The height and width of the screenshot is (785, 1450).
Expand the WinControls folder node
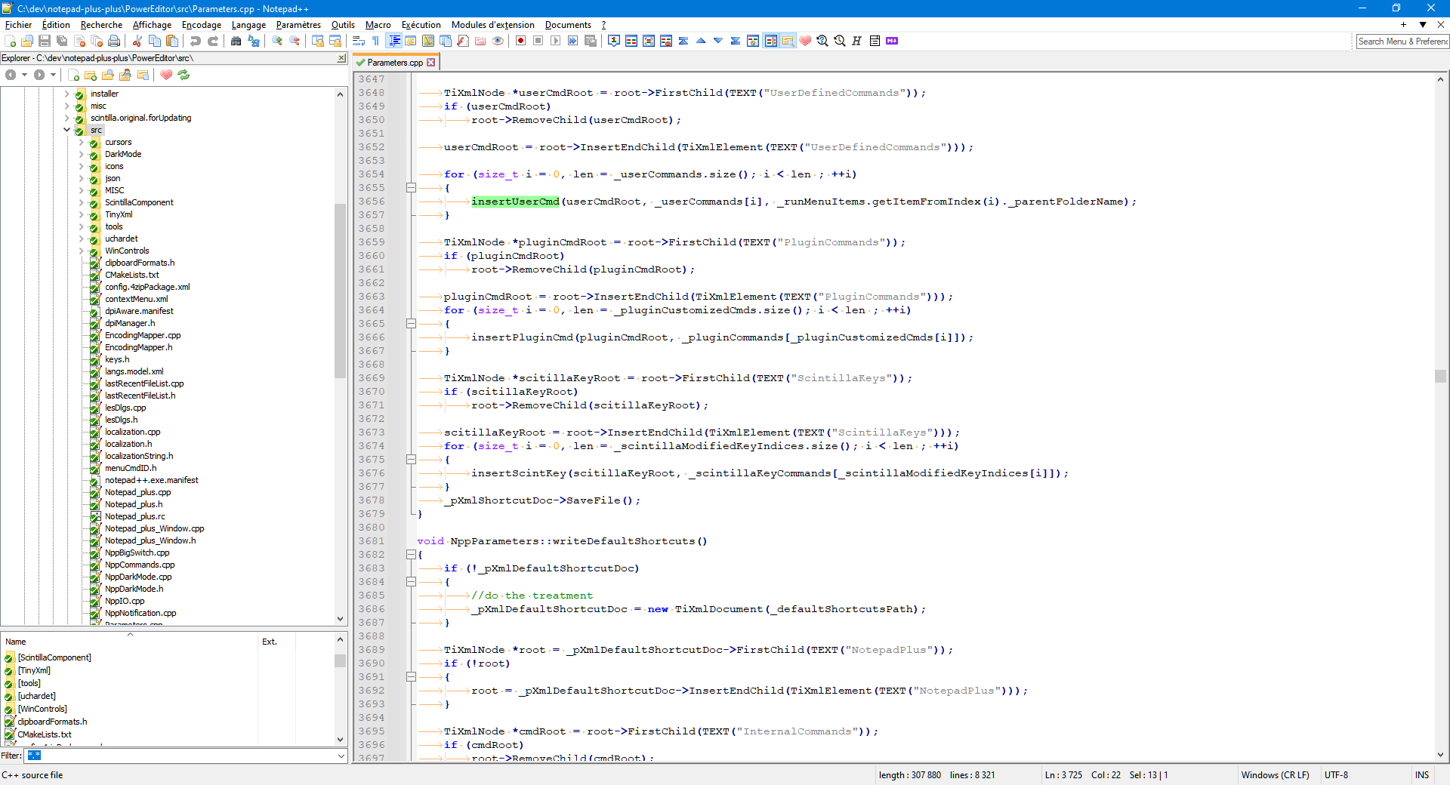(82, 251)
